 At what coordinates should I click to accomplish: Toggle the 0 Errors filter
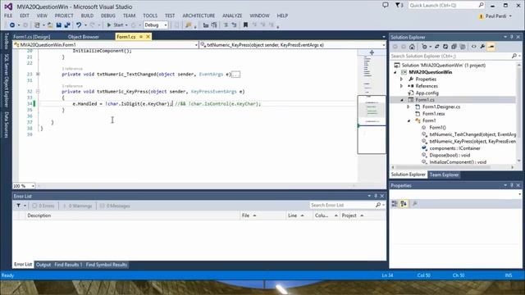pyautogui.click(x=43, y=206)
